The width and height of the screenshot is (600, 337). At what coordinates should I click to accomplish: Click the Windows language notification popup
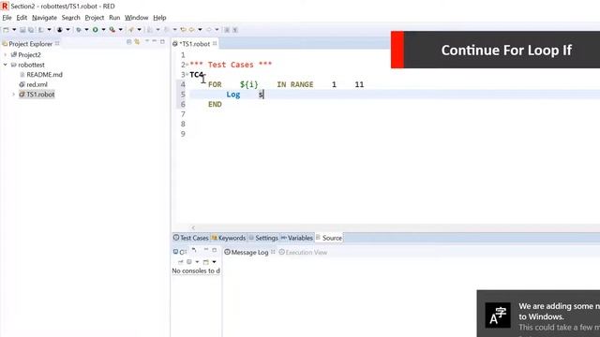click(x=538, y=314)
